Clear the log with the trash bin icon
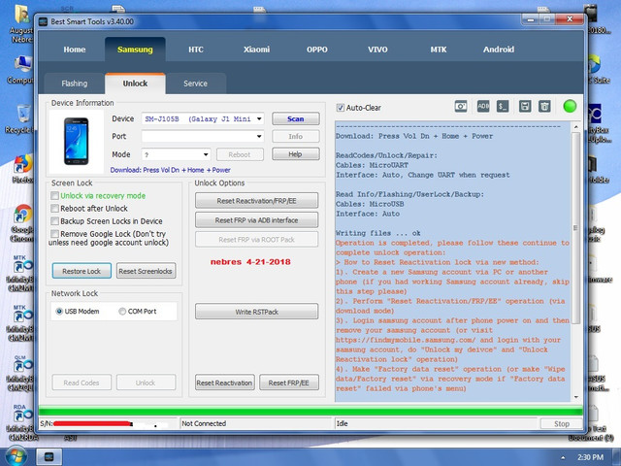 pyautogui.click(x=544, y=106)
